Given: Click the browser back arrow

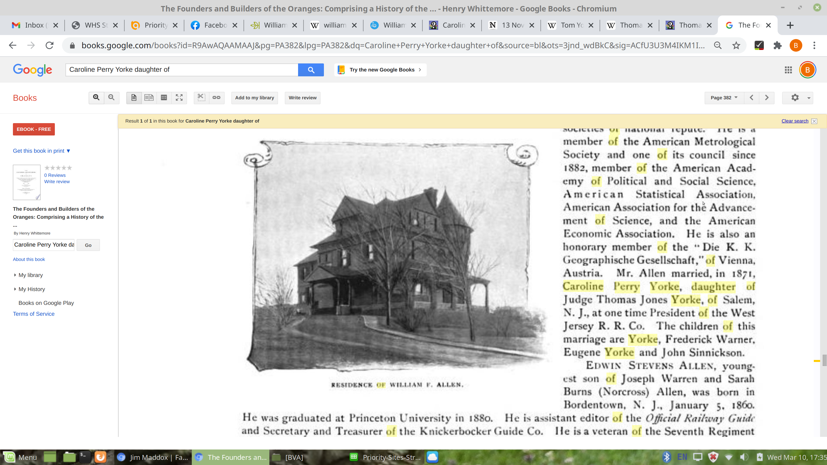Looking at the screenshot, I should [x=13, y=46].
